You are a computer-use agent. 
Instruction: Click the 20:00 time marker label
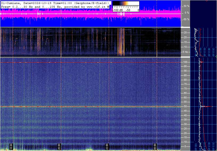(59, 146)
